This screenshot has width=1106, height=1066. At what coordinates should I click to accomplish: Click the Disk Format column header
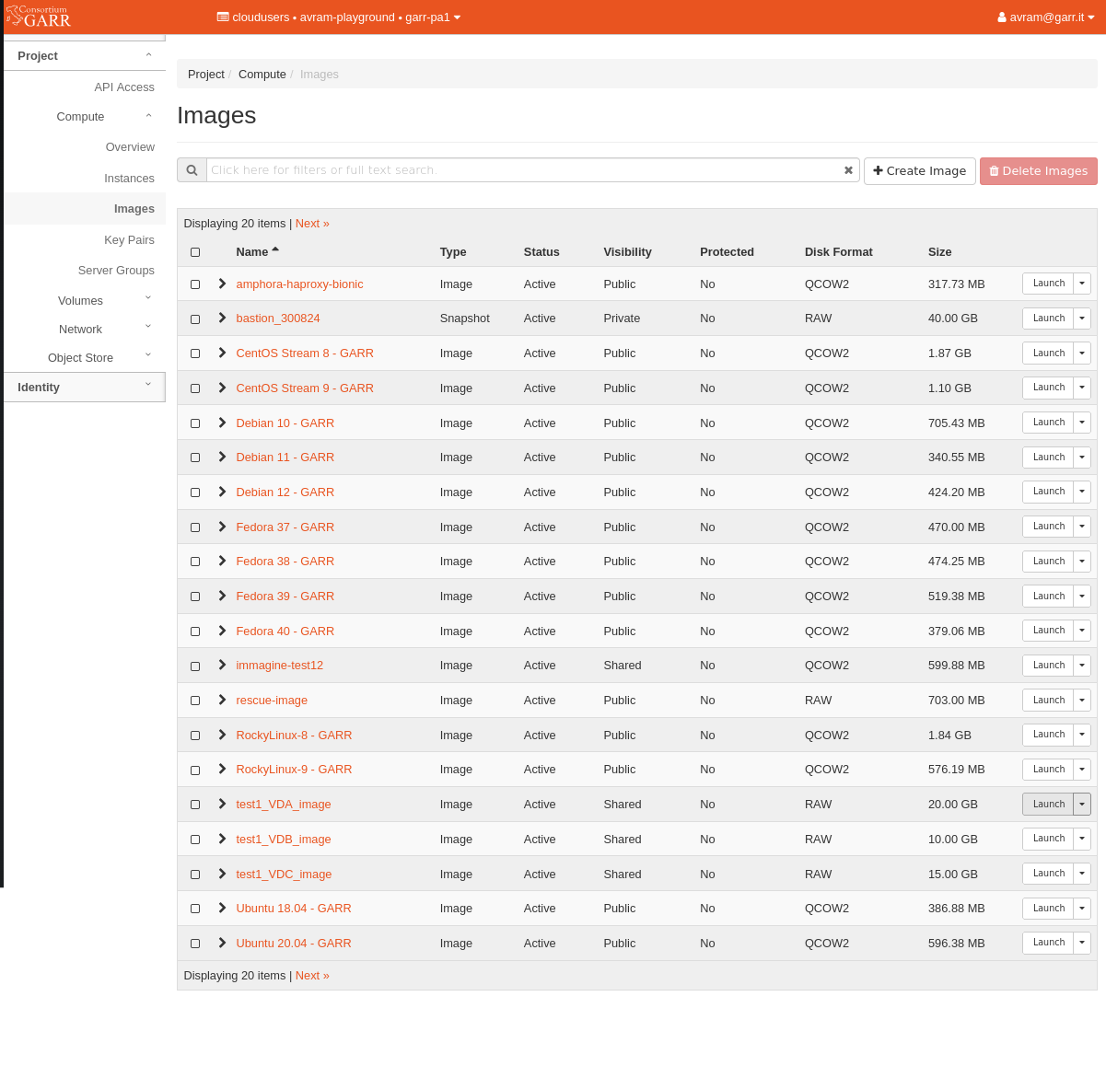pos(838,252)
